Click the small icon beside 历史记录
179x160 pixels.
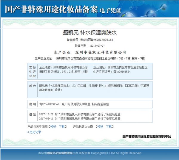(28, 132)
